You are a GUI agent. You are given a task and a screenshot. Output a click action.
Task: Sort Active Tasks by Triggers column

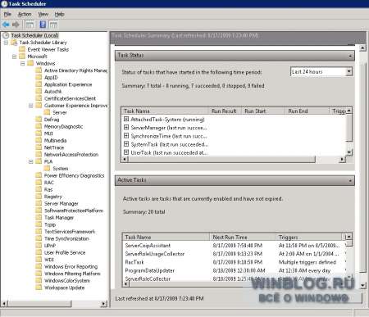pyautogui.click(x=309, y=237)
